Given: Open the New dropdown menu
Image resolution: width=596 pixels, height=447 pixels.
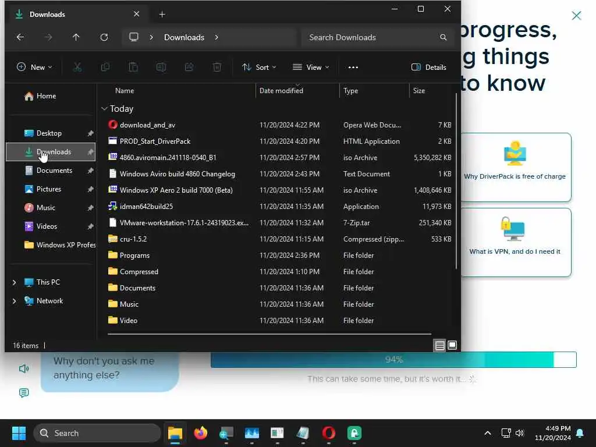Looking at the screenshot, I should [34, 68].
